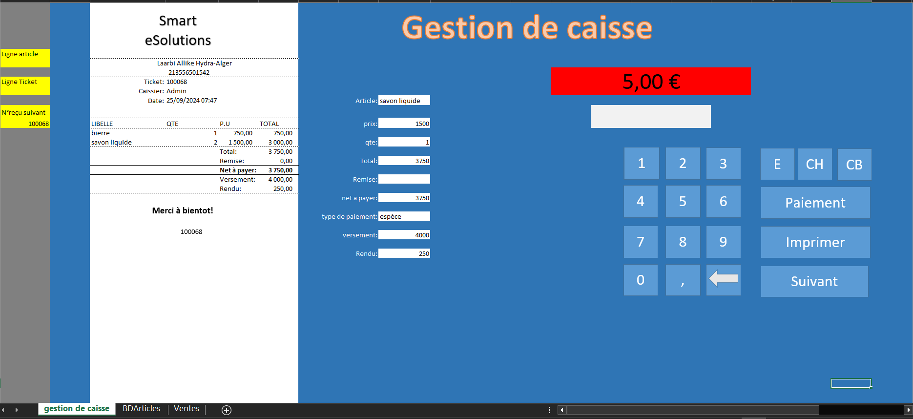This screenshot has height=419, width=913.
Task: Click the qte input field
Action: (404, 142)
